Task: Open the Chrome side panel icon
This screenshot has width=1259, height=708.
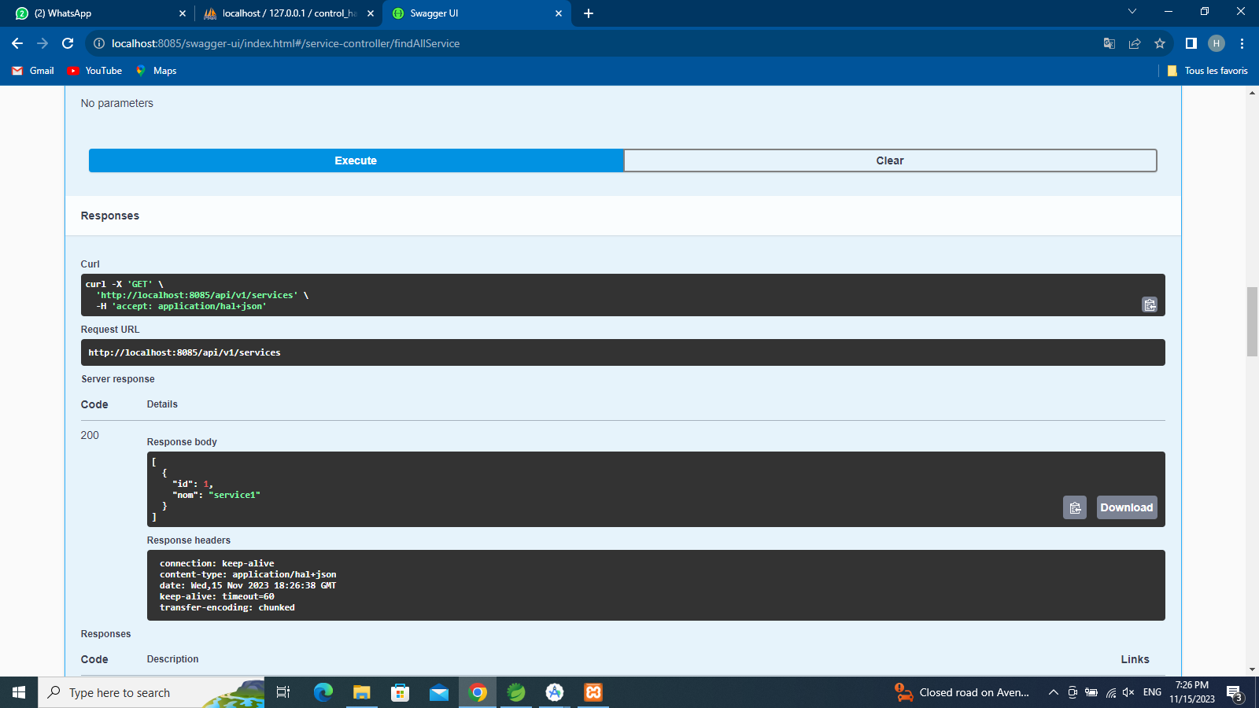Action: tap(1190, 43)
